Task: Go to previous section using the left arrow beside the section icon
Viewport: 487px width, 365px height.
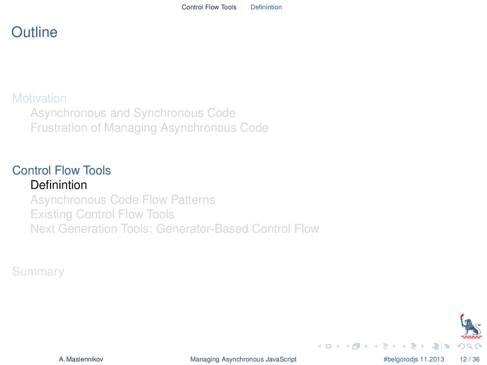Action: (404, 346)
